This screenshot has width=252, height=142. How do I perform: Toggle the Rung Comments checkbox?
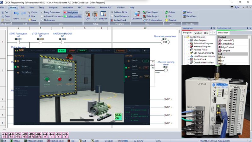[x=42, y=12]
